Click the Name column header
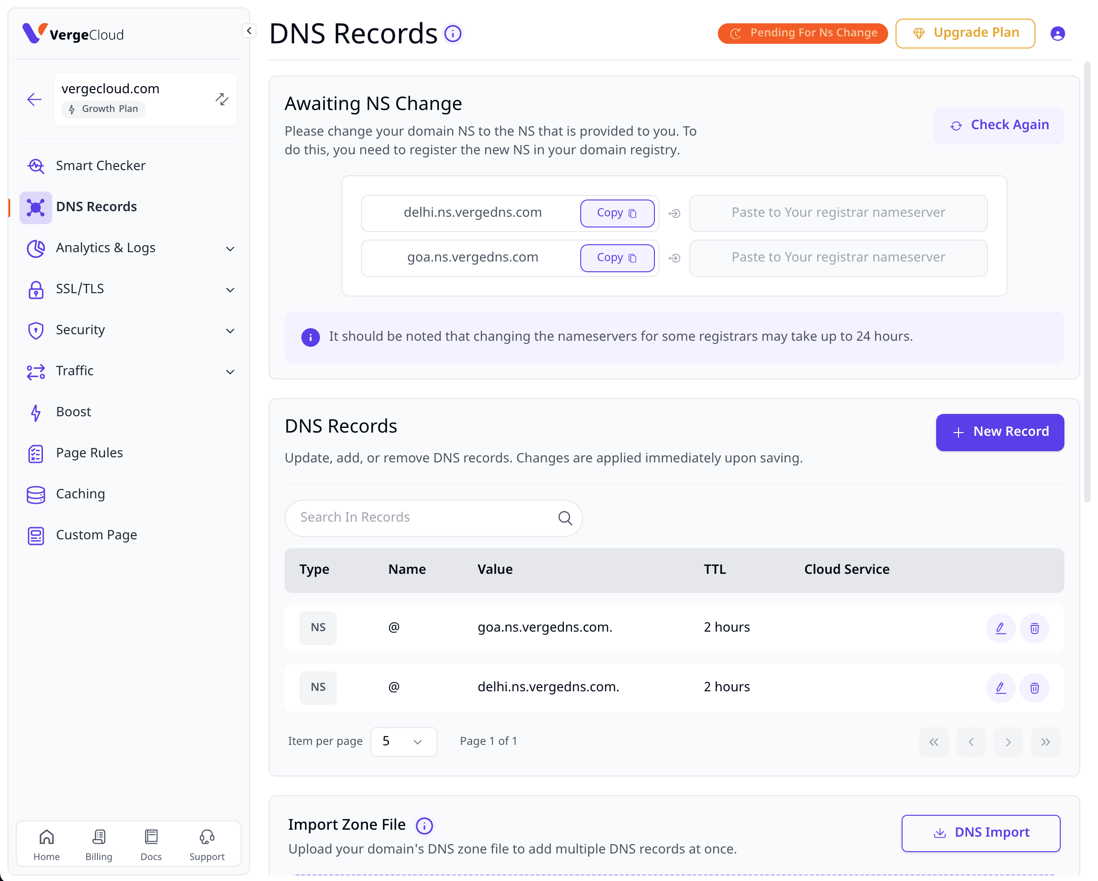 tap(407, 570)
